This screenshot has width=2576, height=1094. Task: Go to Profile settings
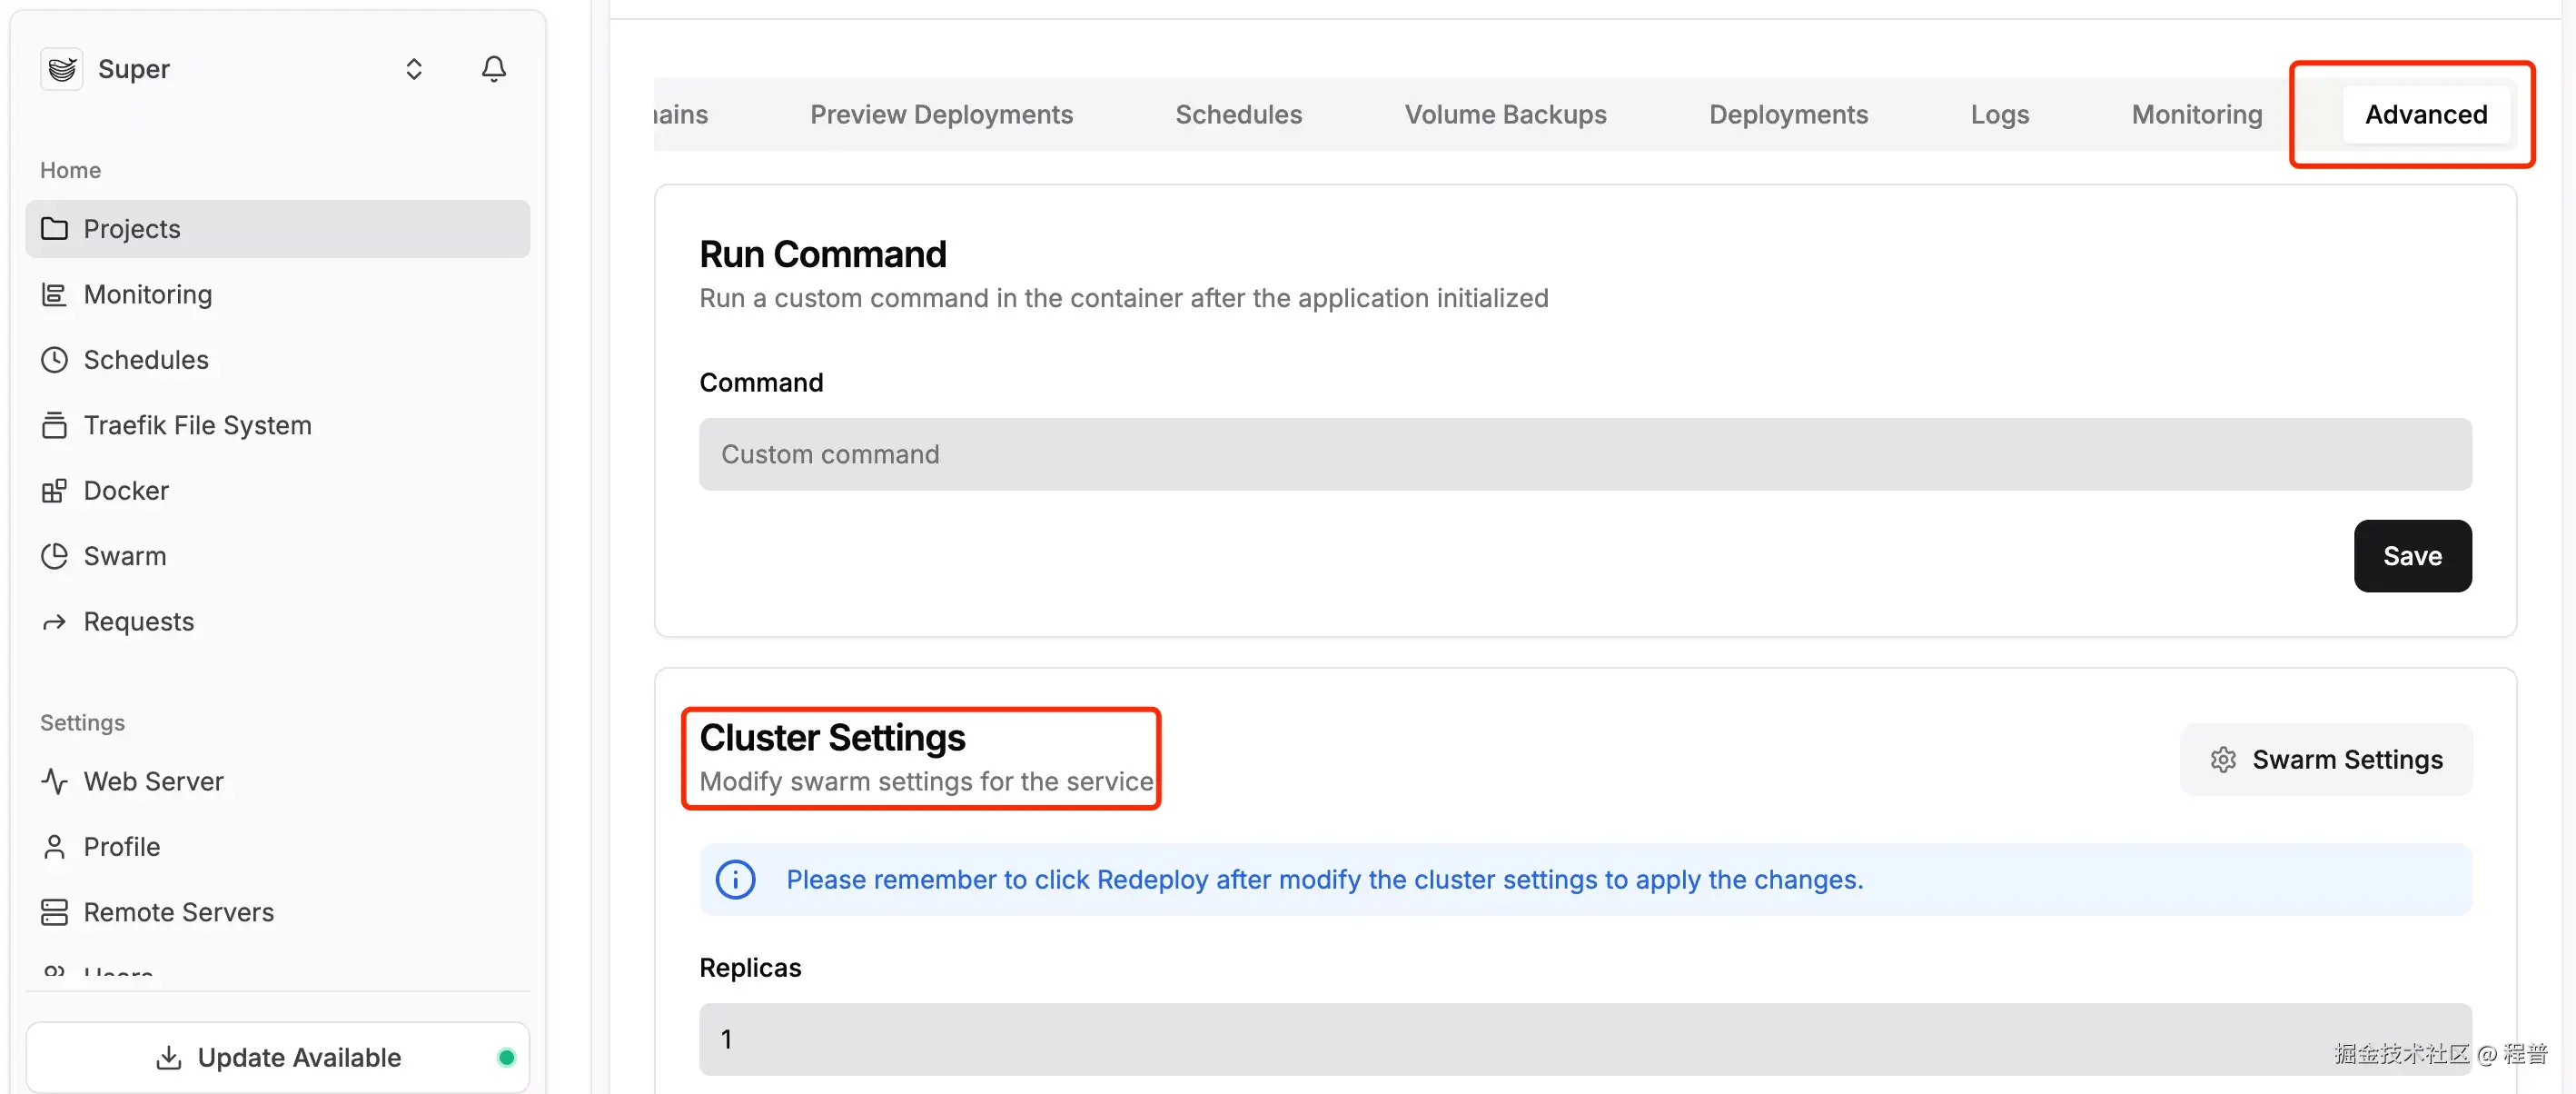(x=121, y=847)
